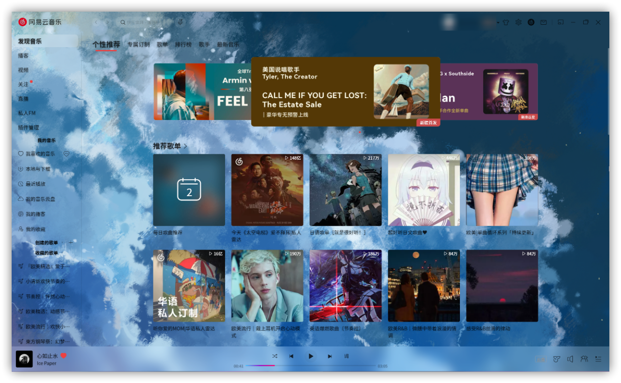Start heartbeat mode beside 我喜欢的音乐

tap(67, 154)
